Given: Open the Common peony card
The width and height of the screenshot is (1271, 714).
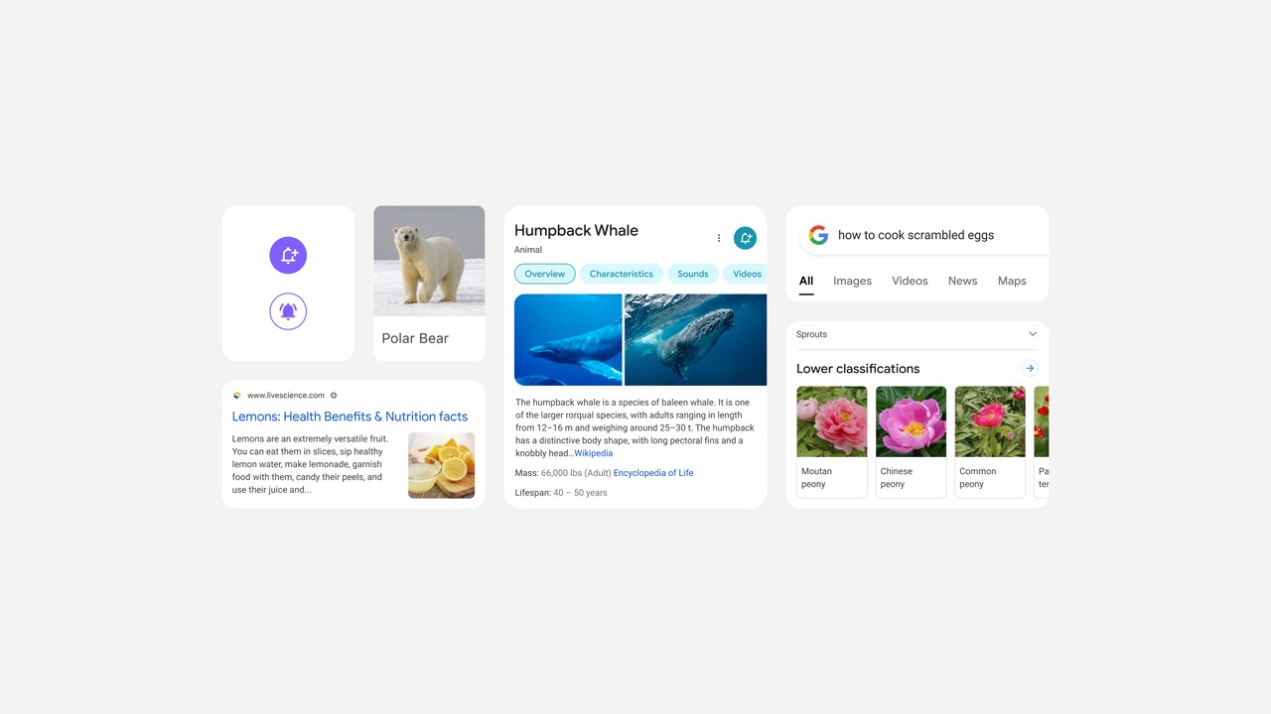Looking at the screenshot, I should point(990,441).
